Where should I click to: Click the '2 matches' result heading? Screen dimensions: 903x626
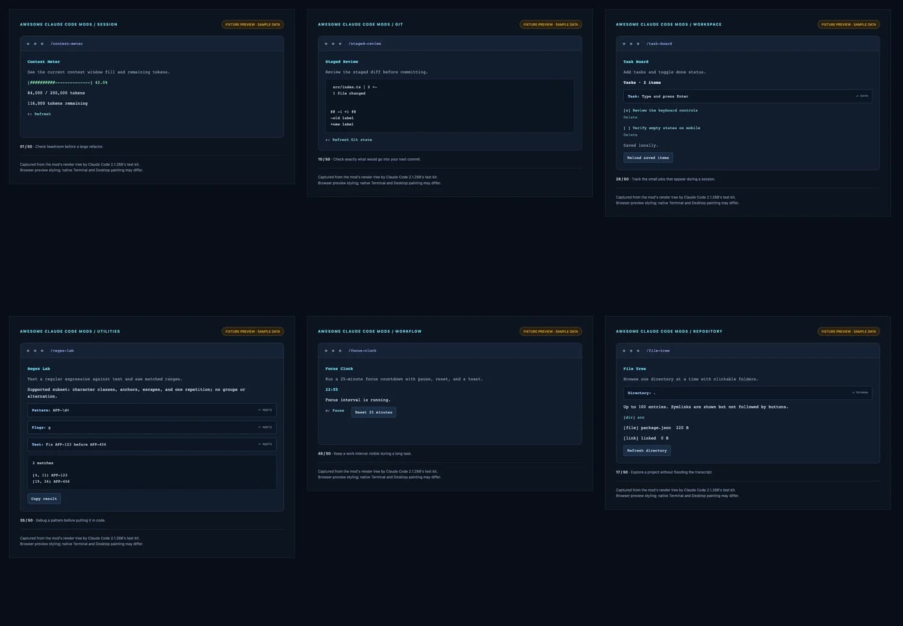[43, 463]
